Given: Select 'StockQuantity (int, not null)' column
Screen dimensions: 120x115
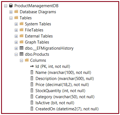Looking at the screenshot, I should point(60,91).
